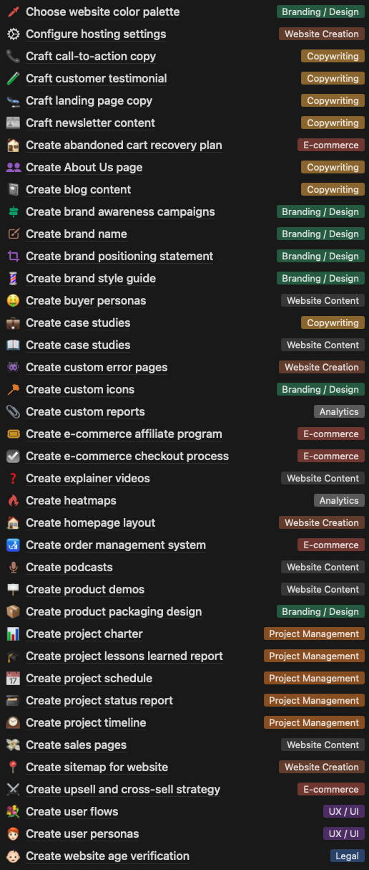Click Project Management tag on project timeline row

[314, 722]
